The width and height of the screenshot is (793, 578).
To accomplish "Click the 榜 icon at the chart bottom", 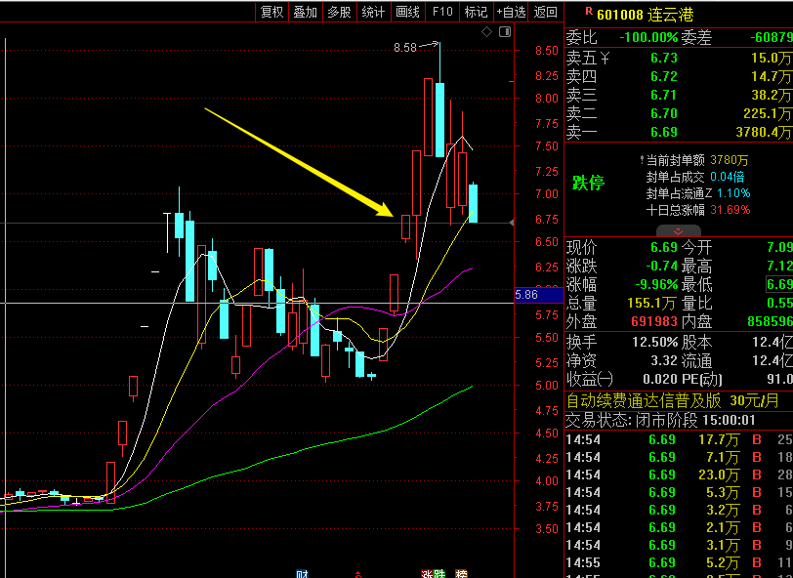I will pos(462,574).
